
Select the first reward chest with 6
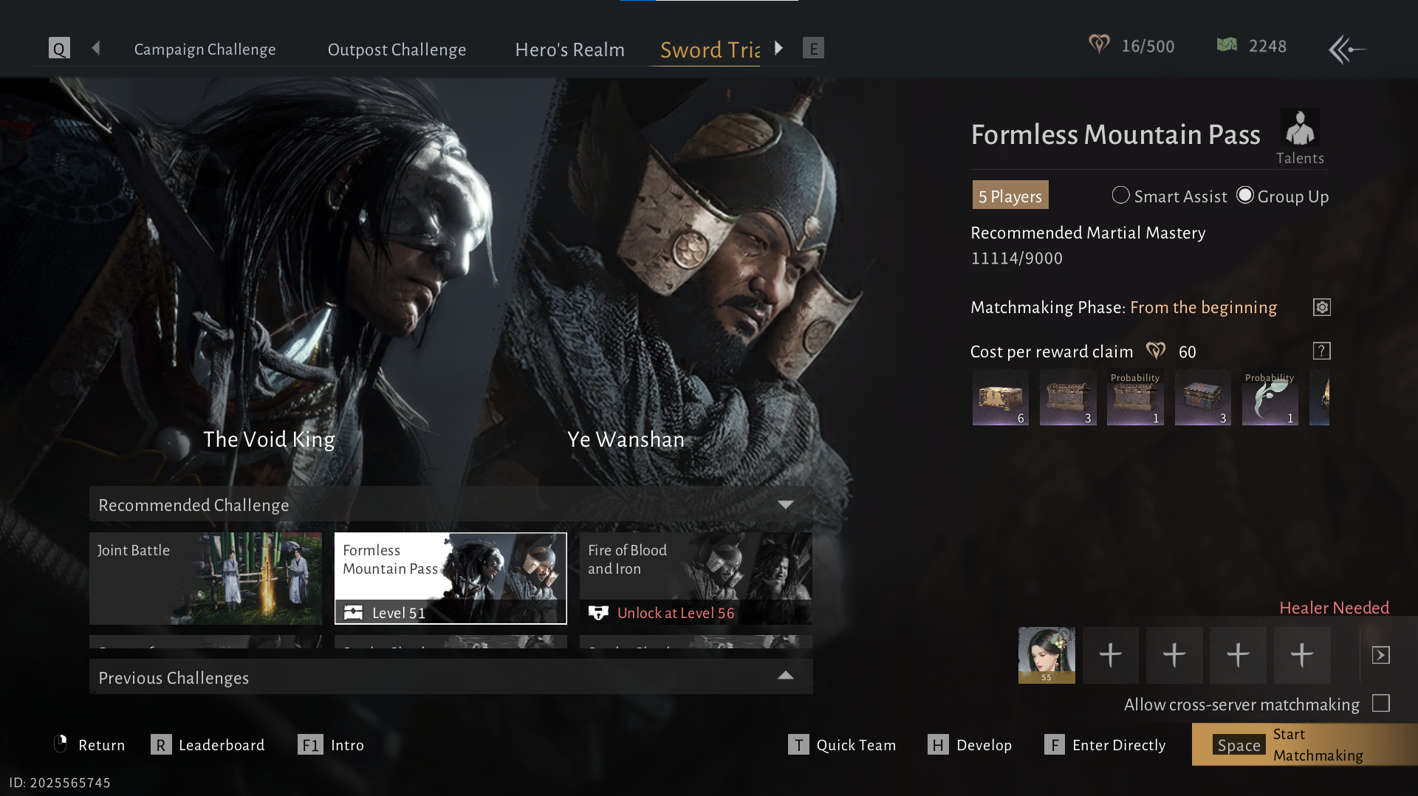point(1001,397)
